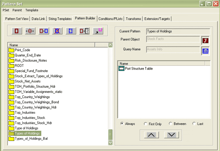The image size is (220, 151).
Task: Select Top_Industries_Stock pattern
Action: click(x=30, y=118)
